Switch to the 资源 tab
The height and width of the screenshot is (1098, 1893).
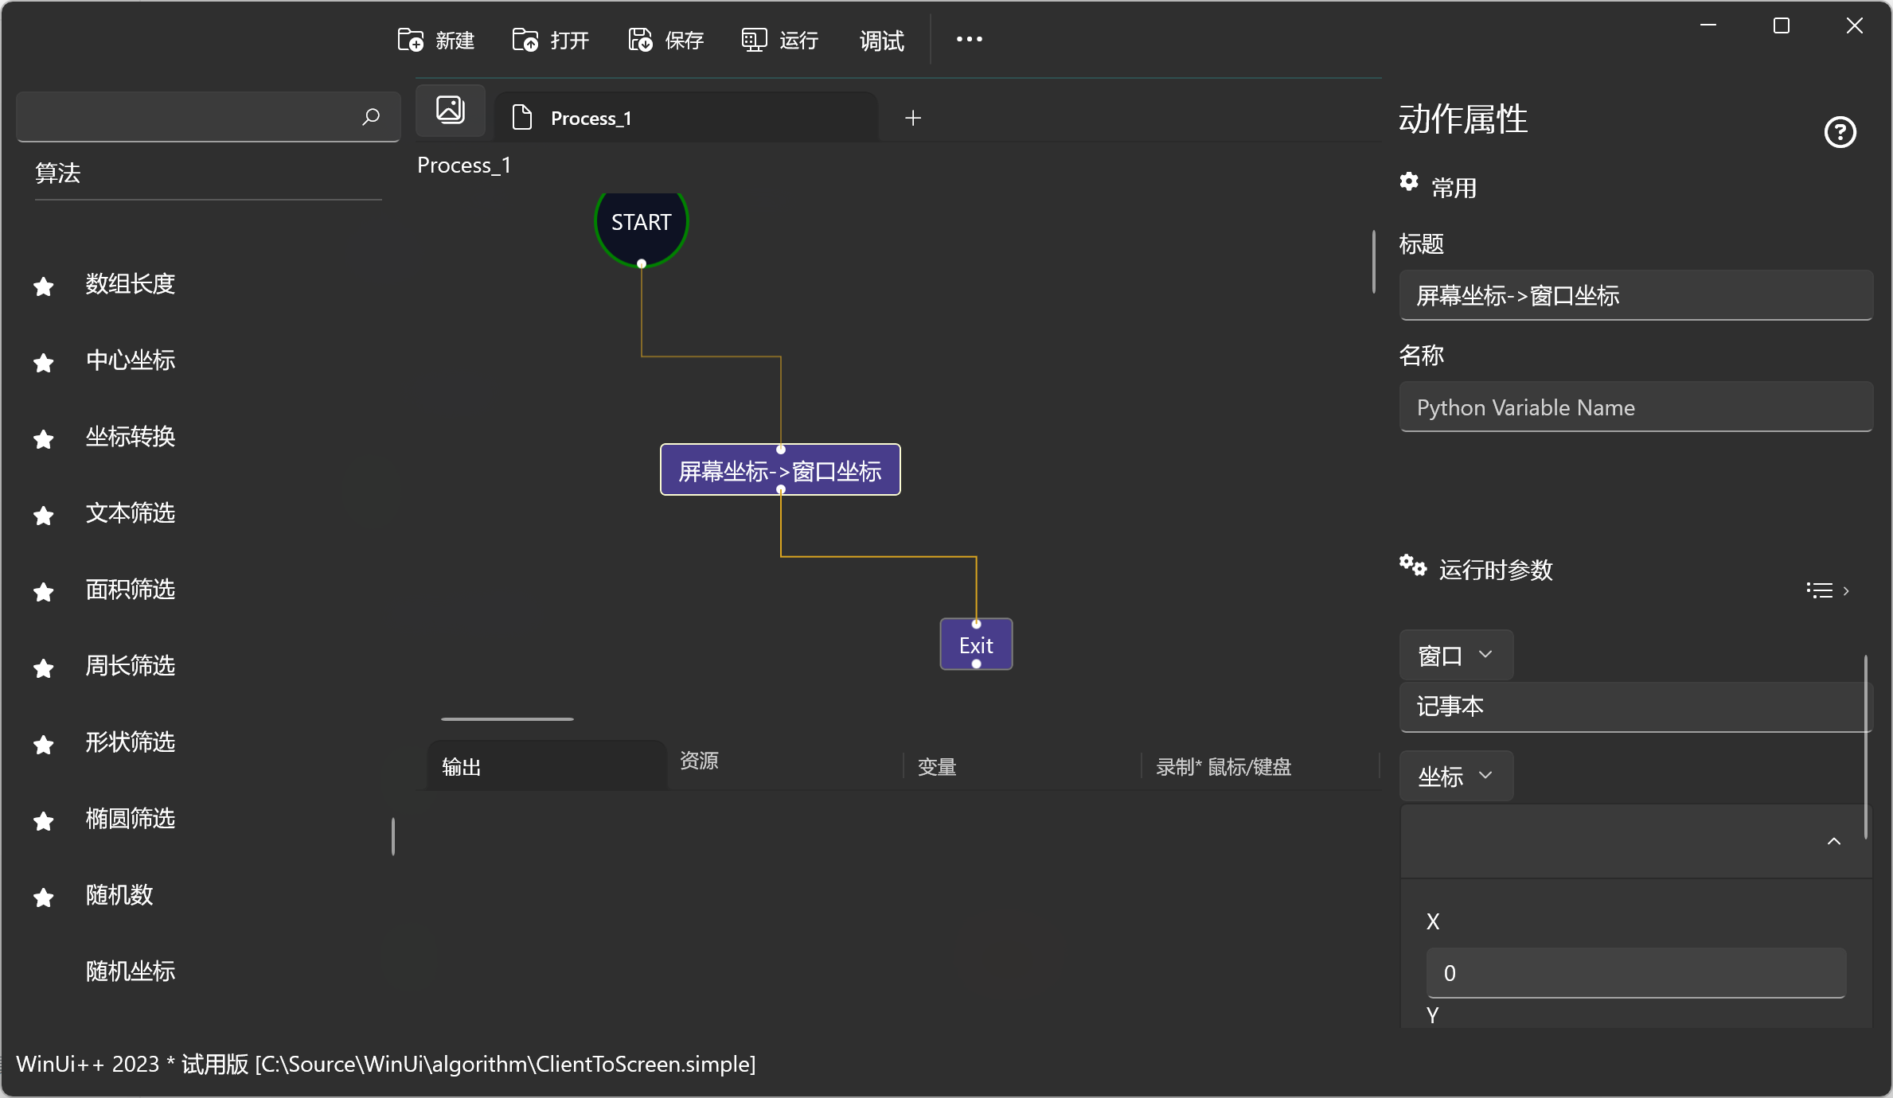(x=699, y=761)
